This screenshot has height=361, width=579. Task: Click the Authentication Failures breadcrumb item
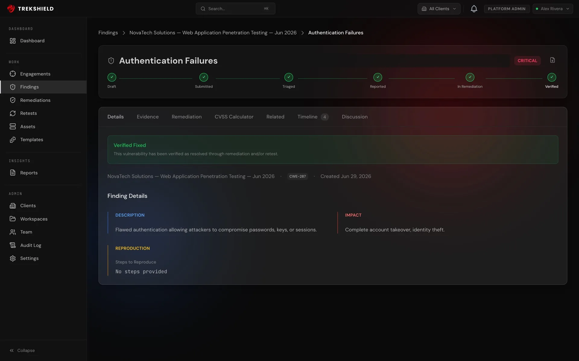[x=336, y=33]
